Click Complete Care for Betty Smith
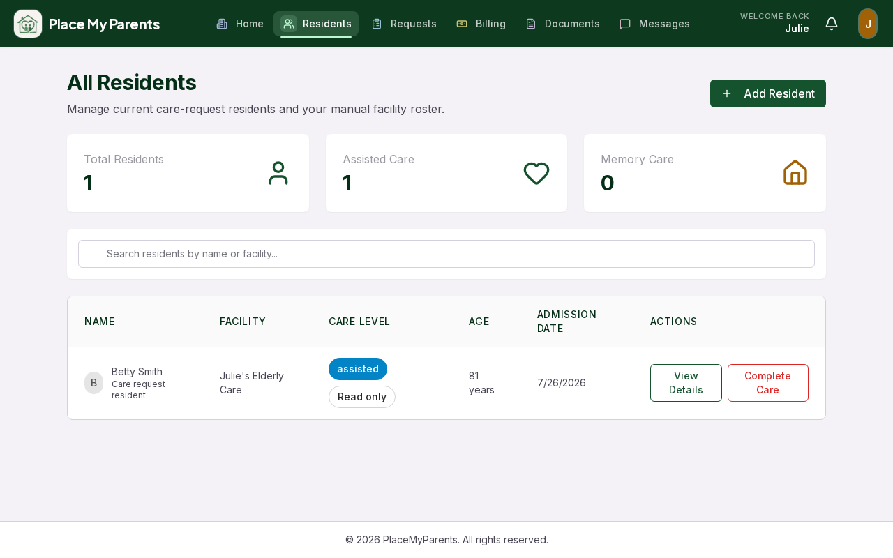Image resolution: width=893 pixels, height=558 pixels. (768, 383)
